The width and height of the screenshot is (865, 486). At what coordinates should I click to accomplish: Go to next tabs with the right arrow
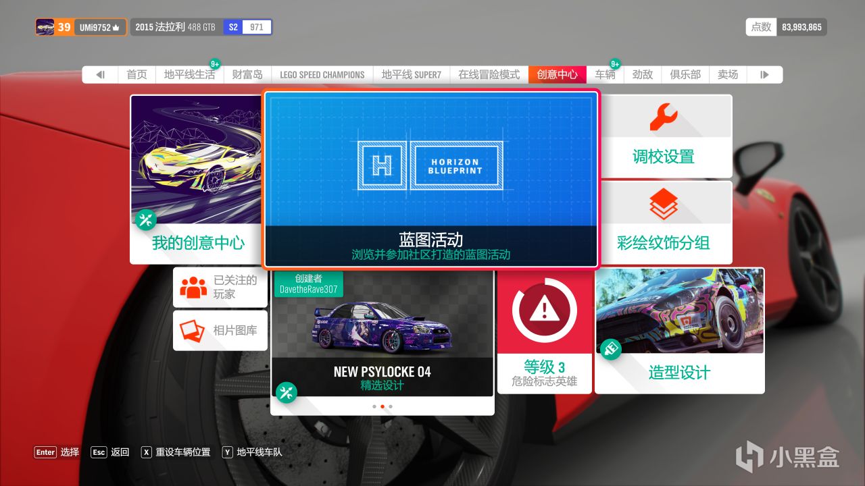[764, 75]
